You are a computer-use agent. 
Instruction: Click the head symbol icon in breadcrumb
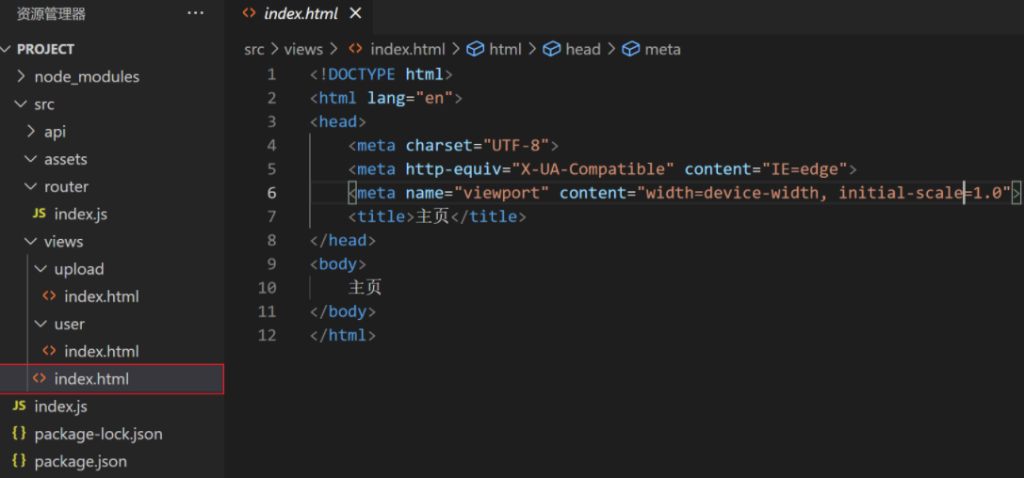tap(552, 49)
